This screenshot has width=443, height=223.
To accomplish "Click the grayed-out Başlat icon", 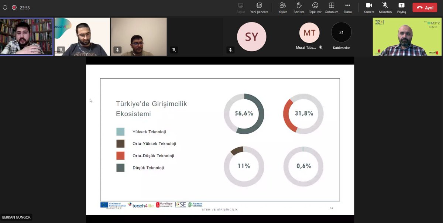I will pyautogui.click(x=240, y=7).
